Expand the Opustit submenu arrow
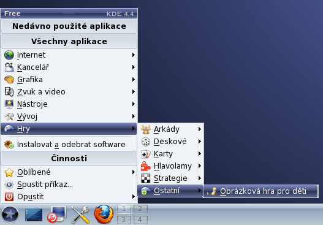Viewport: 323px width, 225px height. pyautogui.click(x=134, y=197)
